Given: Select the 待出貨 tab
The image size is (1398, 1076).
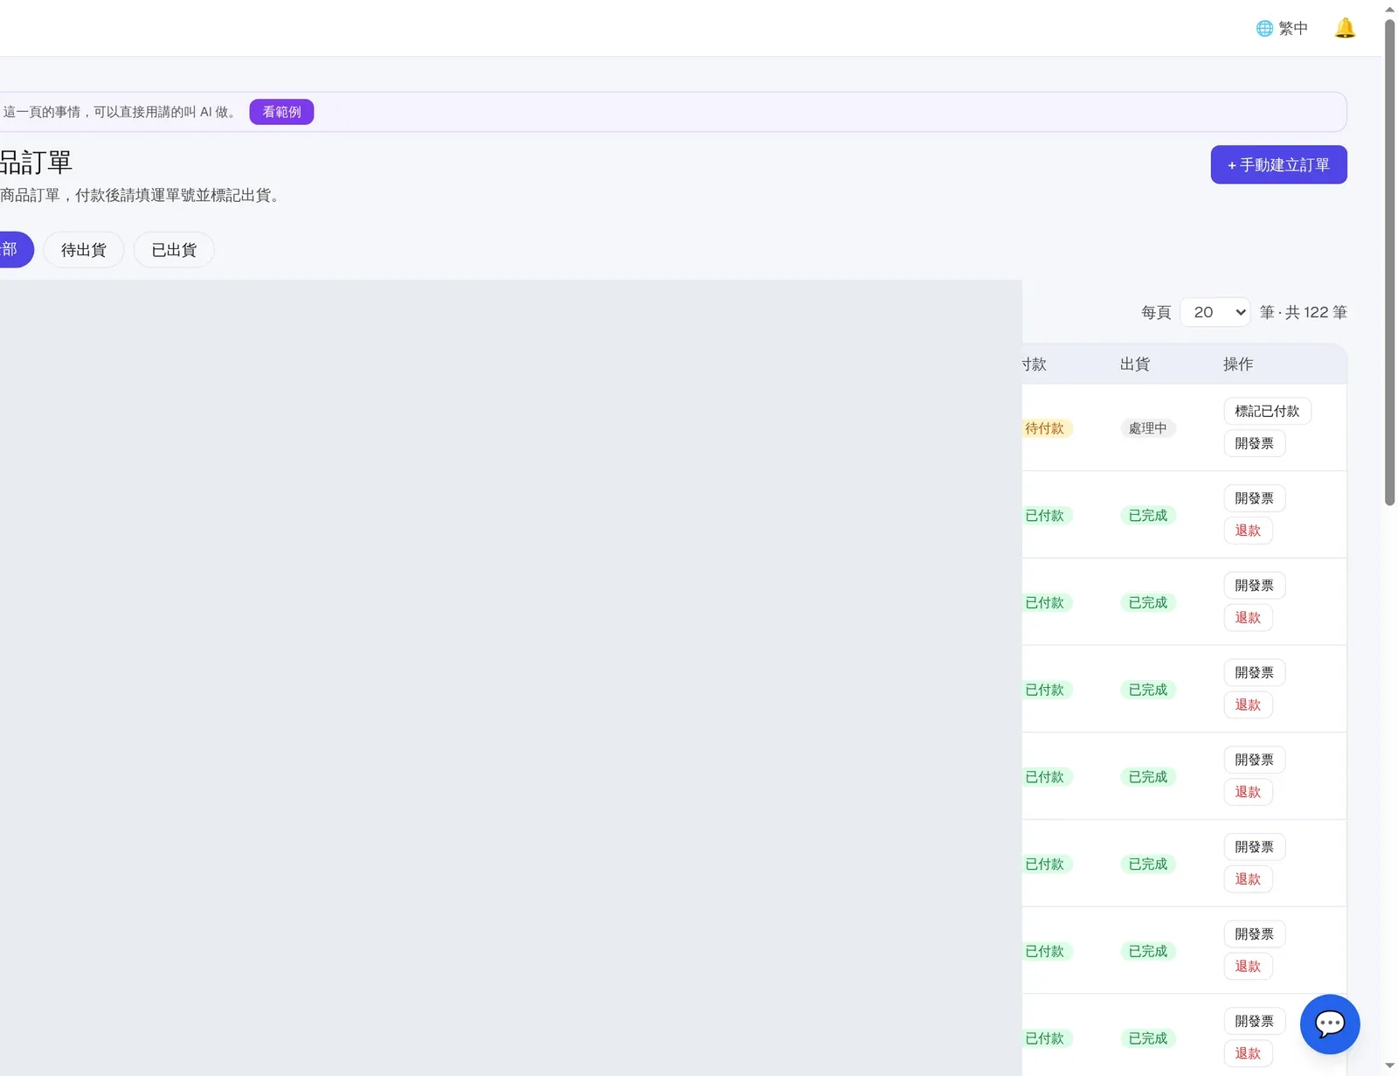Looking at the screenshot, I should coord(84,250).
